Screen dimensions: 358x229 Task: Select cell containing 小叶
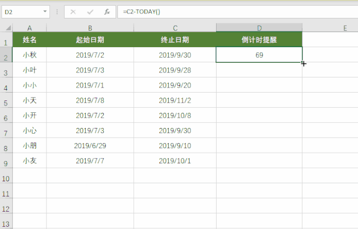coord(29,70)
